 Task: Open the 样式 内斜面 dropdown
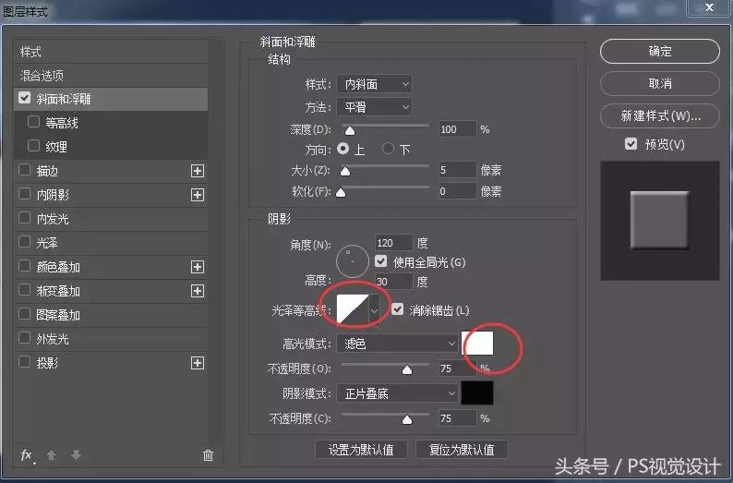[375, 84]
